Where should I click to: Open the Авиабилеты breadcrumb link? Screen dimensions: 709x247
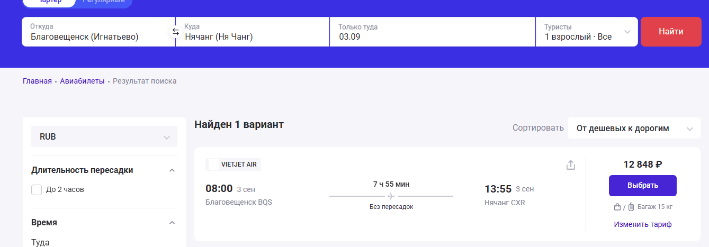click(x=82, y=81)
